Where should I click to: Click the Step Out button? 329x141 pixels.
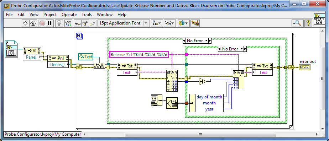click(x=92, y=23)
